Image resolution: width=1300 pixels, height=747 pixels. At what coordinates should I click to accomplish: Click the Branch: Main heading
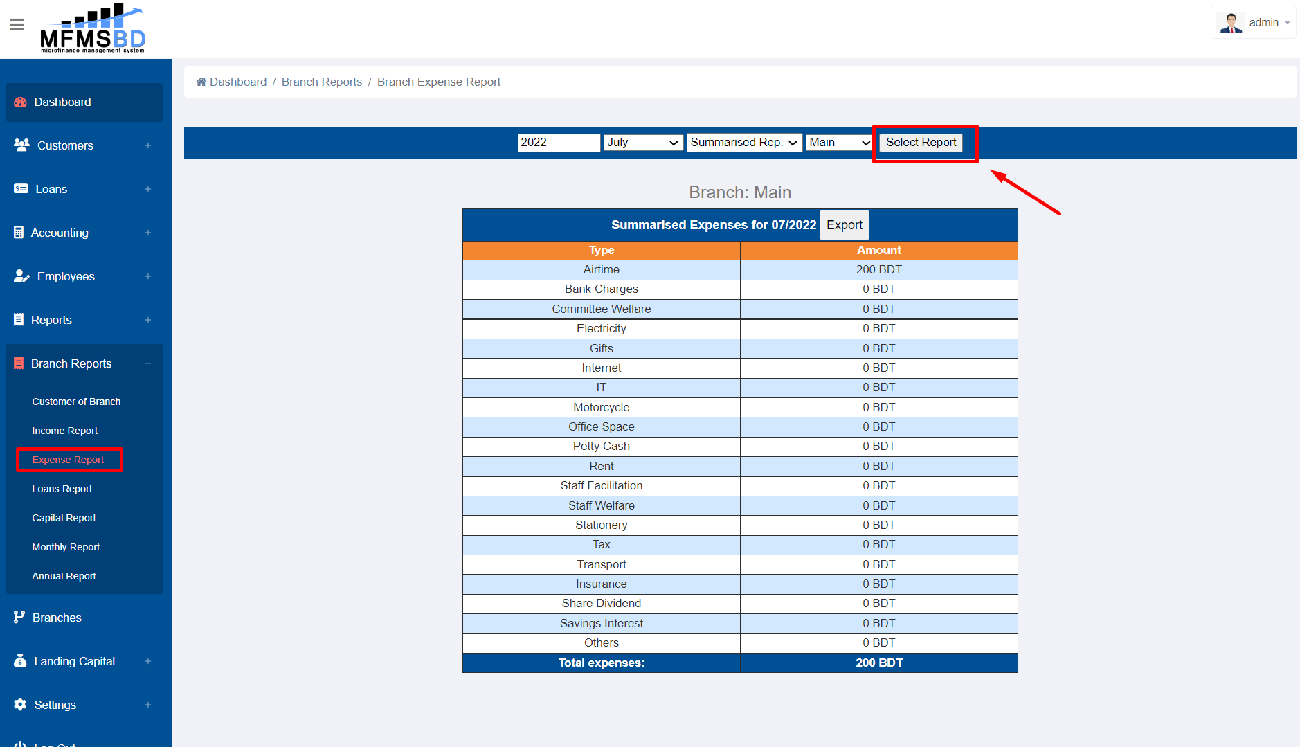(x=740, y=192)
